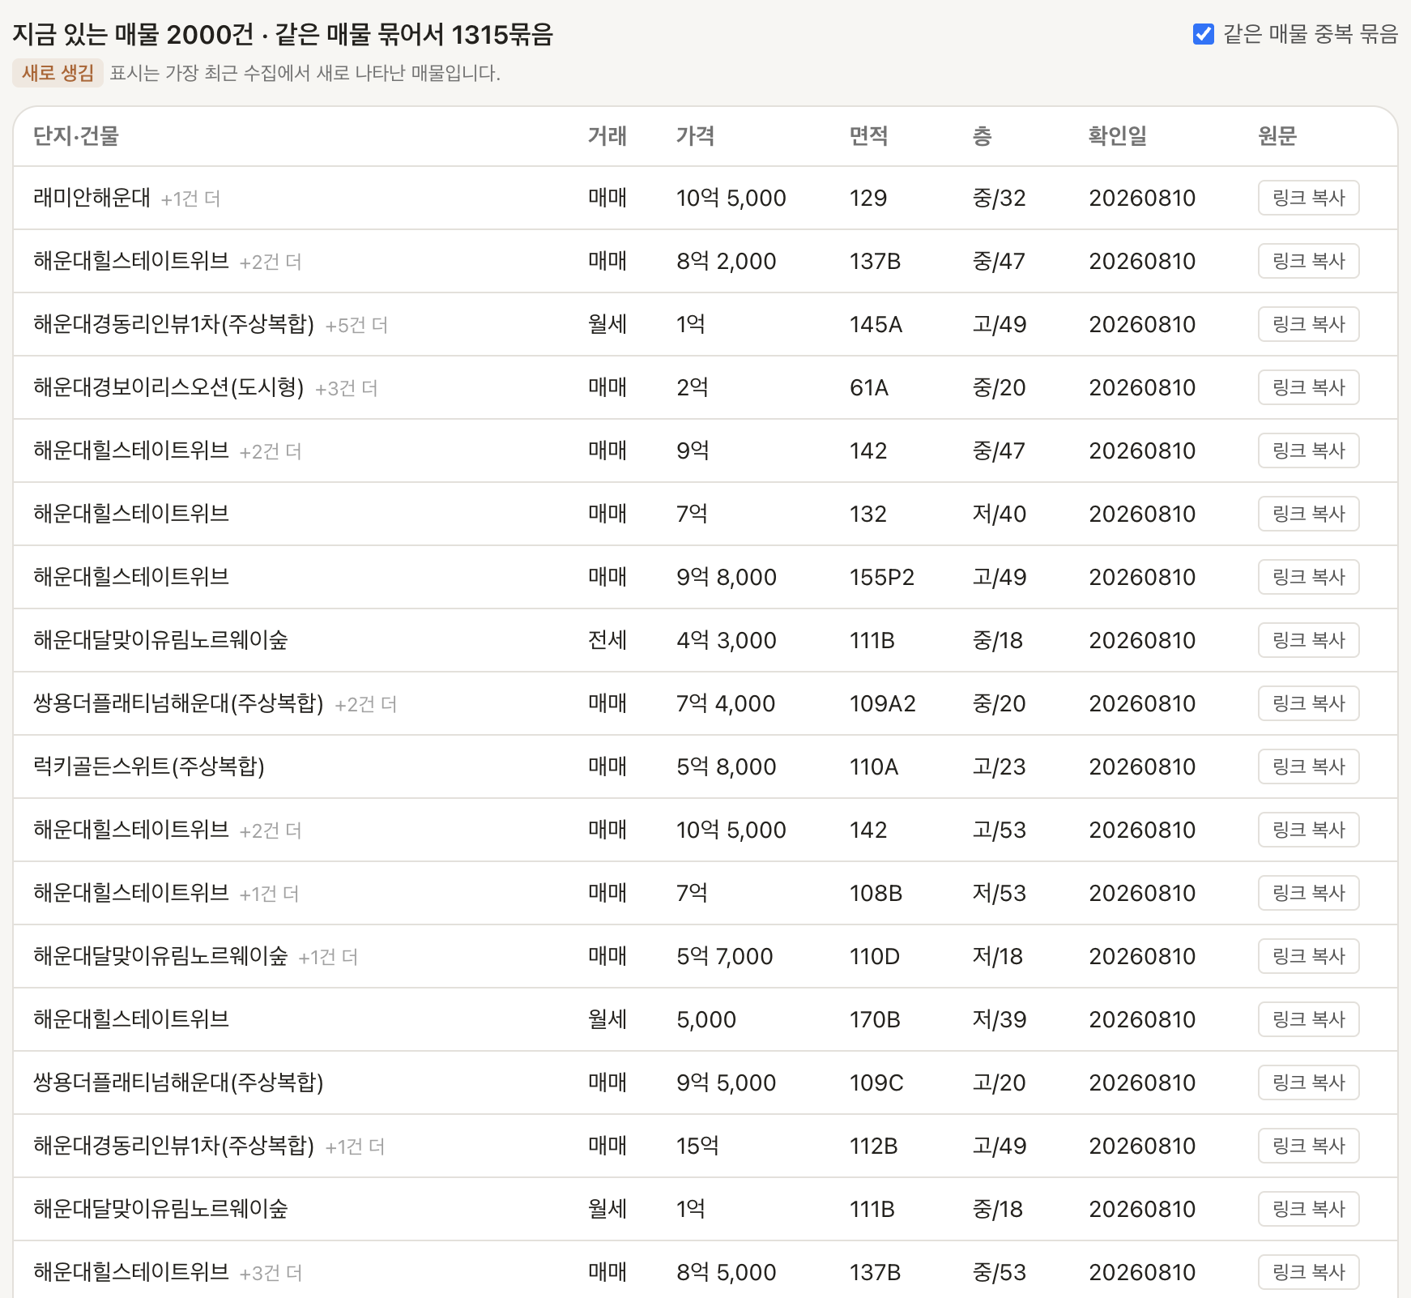The image size is (1411, 1298).
Task: Click the 가격 column header
Action: pyautogui.click(x=696, y=136)
